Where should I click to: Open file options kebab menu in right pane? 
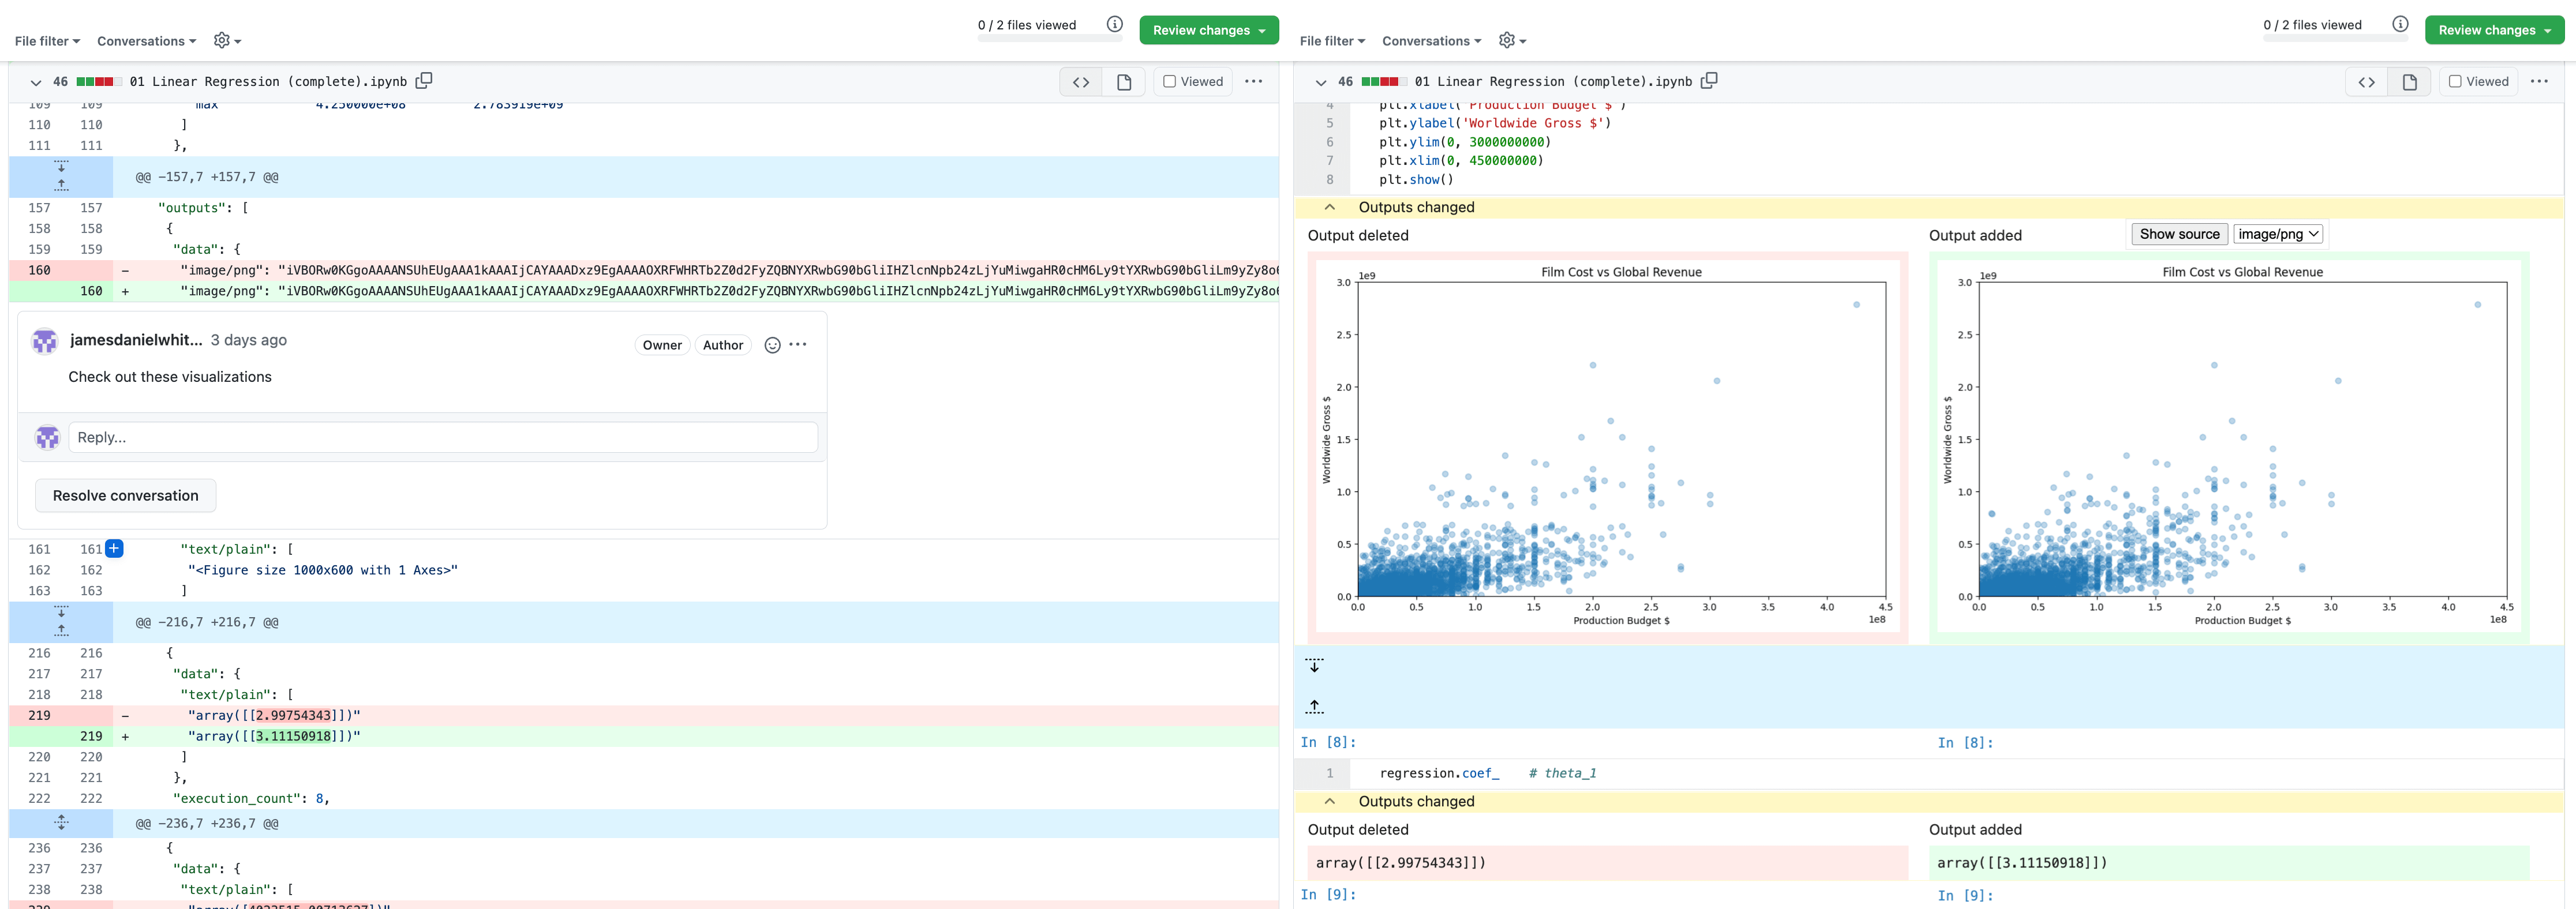point(2539,81)
